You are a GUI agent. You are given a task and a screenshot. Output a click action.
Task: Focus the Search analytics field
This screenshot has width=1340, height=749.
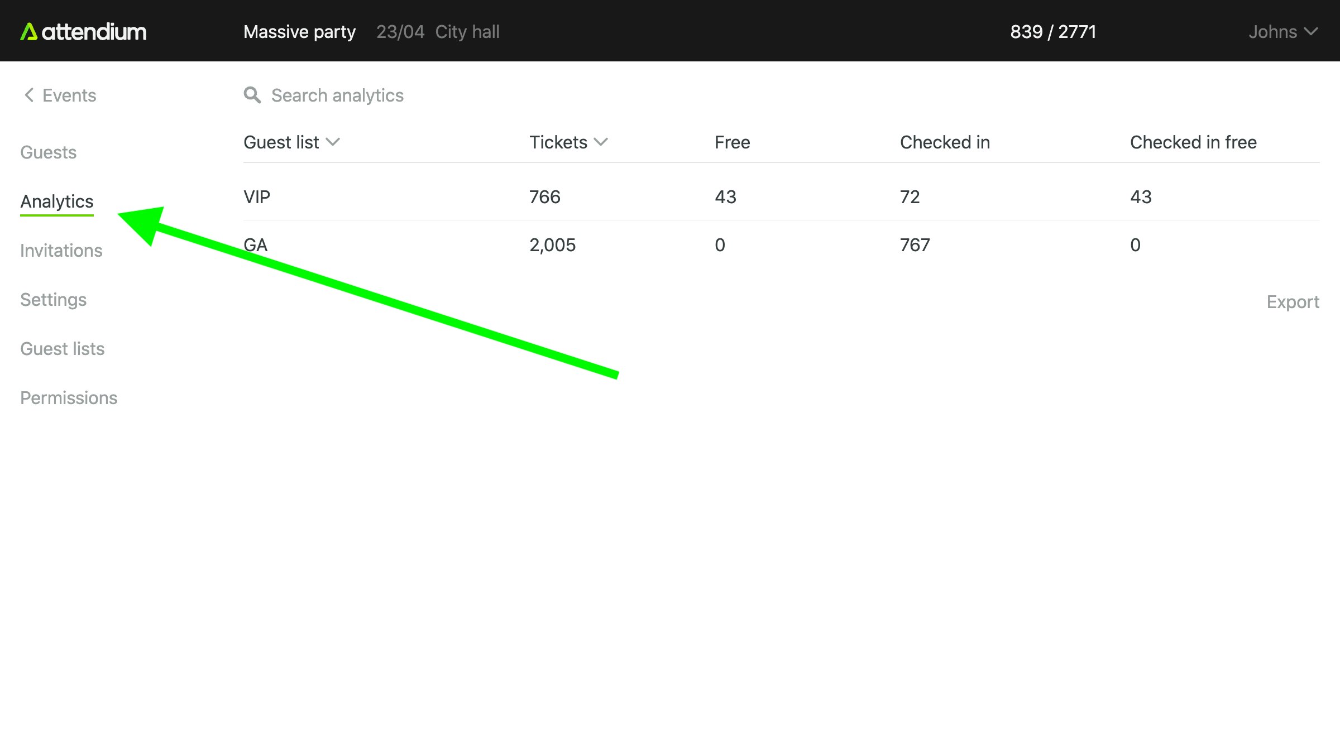pos(337,95)
